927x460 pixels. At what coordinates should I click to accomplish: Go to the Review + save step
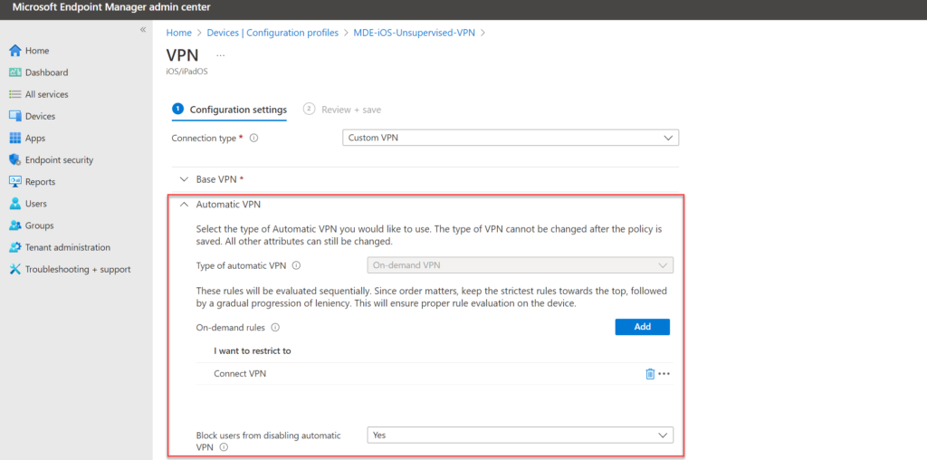(342, 110)
